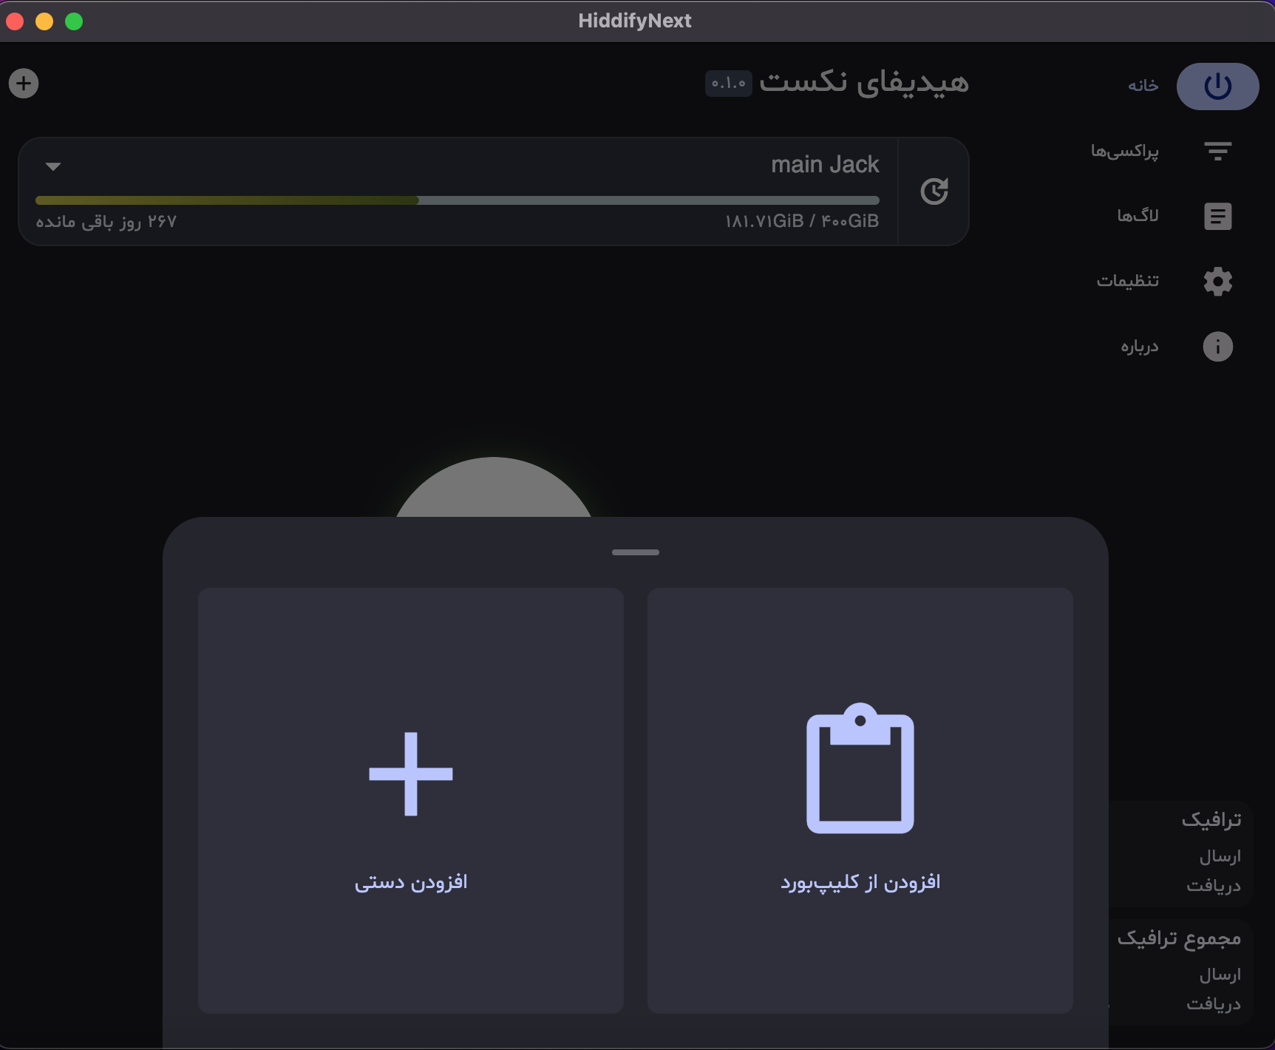Open تنظیمات settings gear icon

(1217, 281)
